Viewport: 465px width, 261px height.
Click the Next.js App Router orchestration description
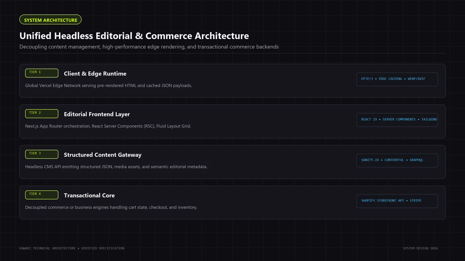tap(108, 126)
